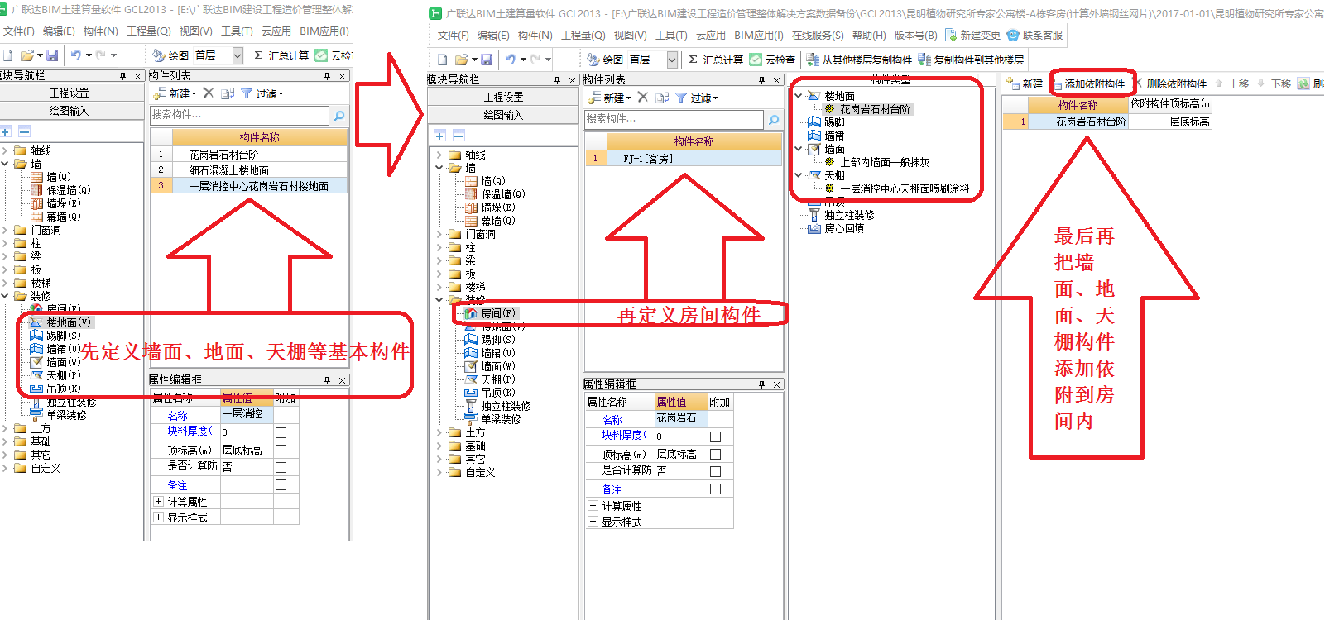This screenshot has height=620, width=1344.
Task: Toggle 备注 checkbox in the left property editor
Action: pos(281,485)
